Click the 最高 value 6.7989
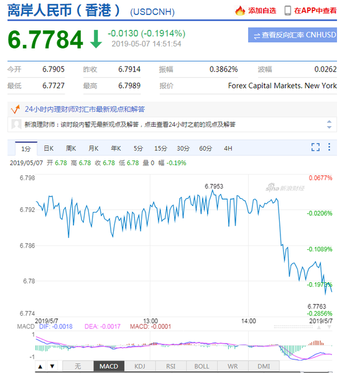 (x=129, y=86)
